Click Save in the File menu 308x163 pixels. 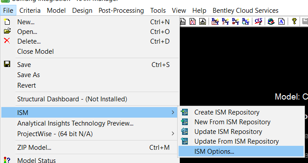click(90, 65)
